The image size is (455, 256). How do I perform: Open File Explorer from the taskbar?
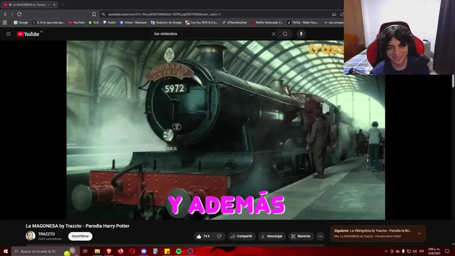(97, 251)
